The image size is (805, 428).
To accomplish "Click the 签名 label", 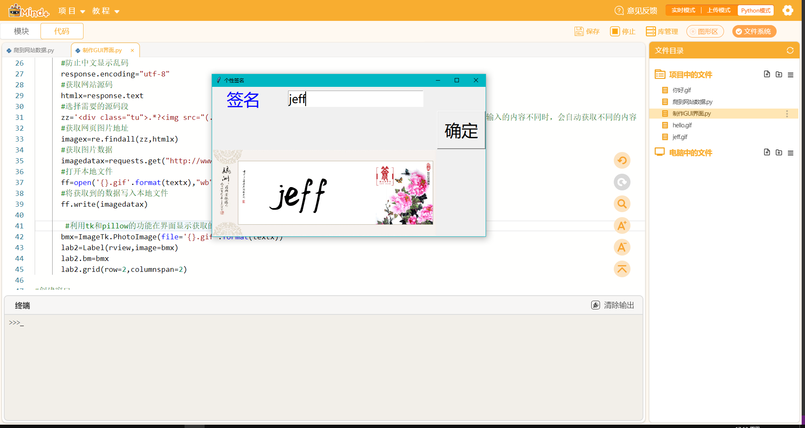I will (x=243, y=100).
